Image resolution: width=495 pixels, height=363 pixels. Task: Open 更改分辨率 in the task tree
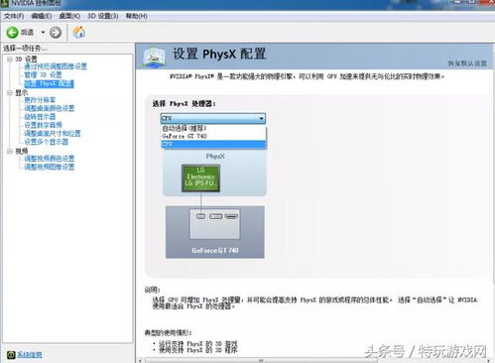(x=40, y=100)
